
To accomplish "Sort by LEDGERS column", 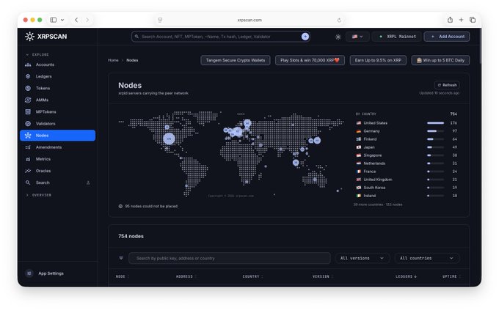I will pos(406,276).
